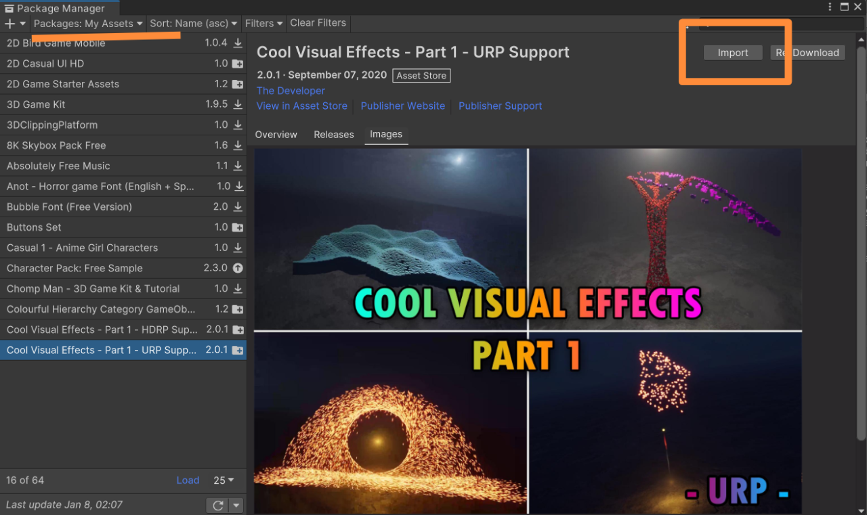Click the Import button
The width and height of the screenshot is (867, 515).
coord(733,53)
